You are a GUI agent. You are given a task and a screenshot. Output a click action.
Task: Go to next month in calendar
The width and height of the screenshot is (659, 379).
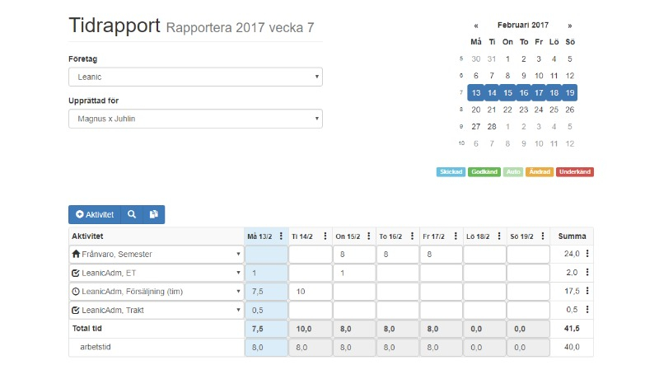click(x=570, y=26)
